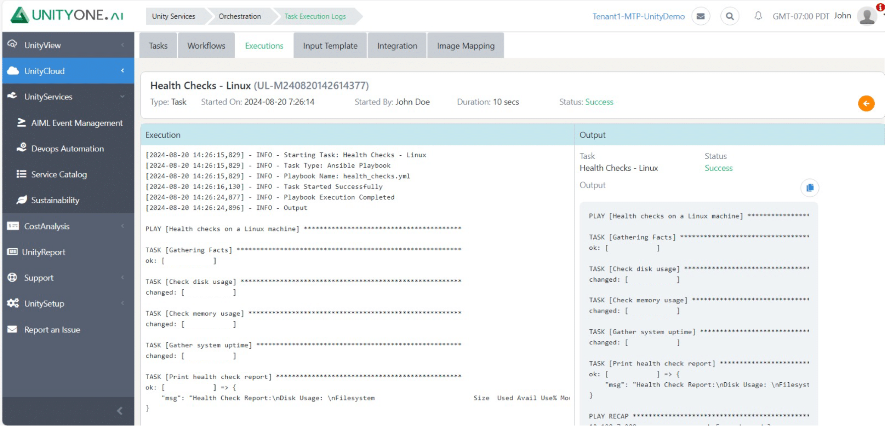Click the search magnifier icon

(x=730, y=16)
